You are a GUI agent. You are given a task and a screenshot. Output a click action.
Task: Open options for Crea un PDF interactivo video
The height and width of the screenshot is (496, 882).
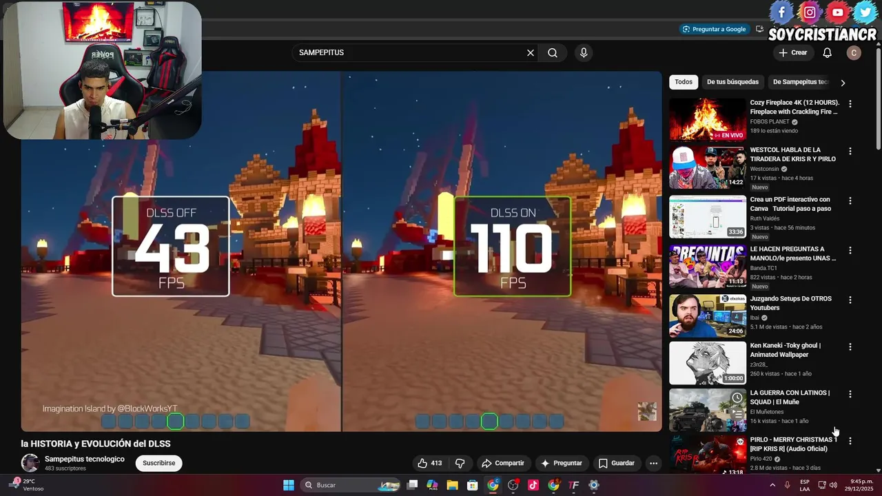tap(850, 200)
